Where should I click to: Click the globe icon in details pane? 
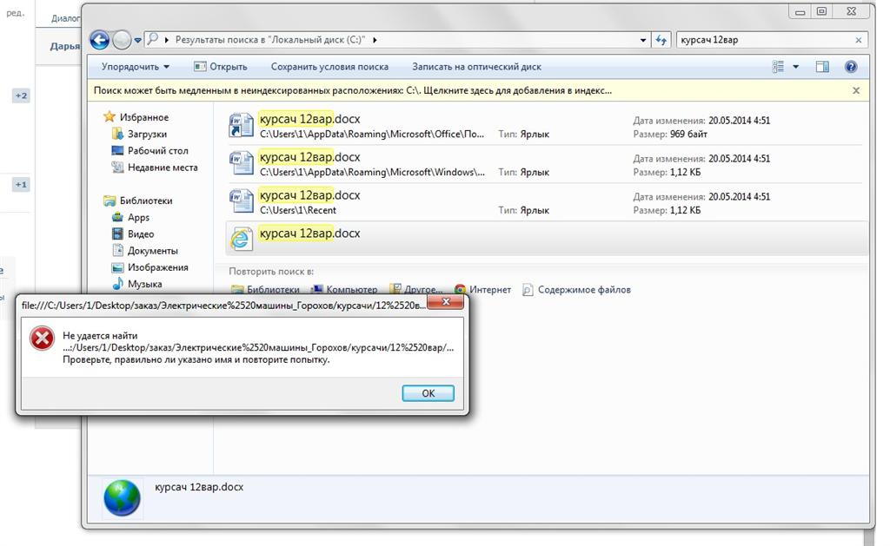click(122, 497)
